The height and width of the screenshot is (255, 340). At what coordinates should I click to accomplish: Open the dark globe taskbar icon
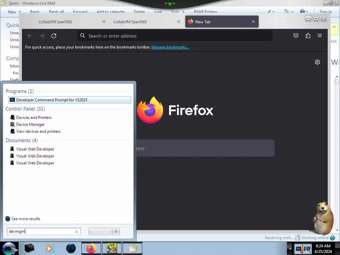[x=71, y=248]
